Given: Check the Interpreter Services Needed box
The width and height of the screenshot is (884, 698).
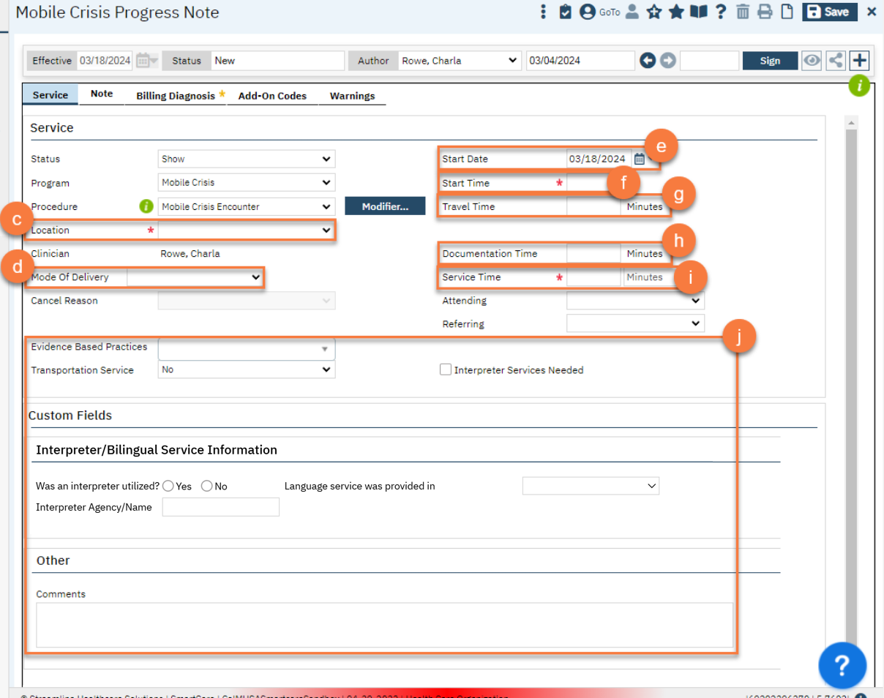Looking at the screenshot, I should [445, 370].
